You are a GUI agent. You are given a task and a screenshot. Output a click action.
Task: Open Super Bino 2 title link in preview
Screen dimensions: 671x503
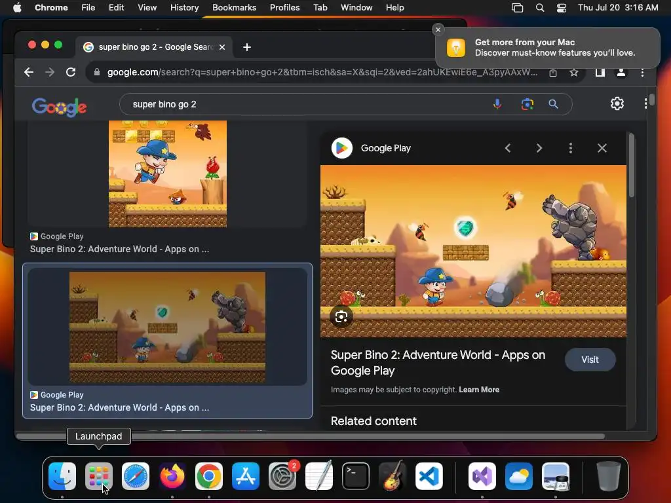(x=438, y=363)
